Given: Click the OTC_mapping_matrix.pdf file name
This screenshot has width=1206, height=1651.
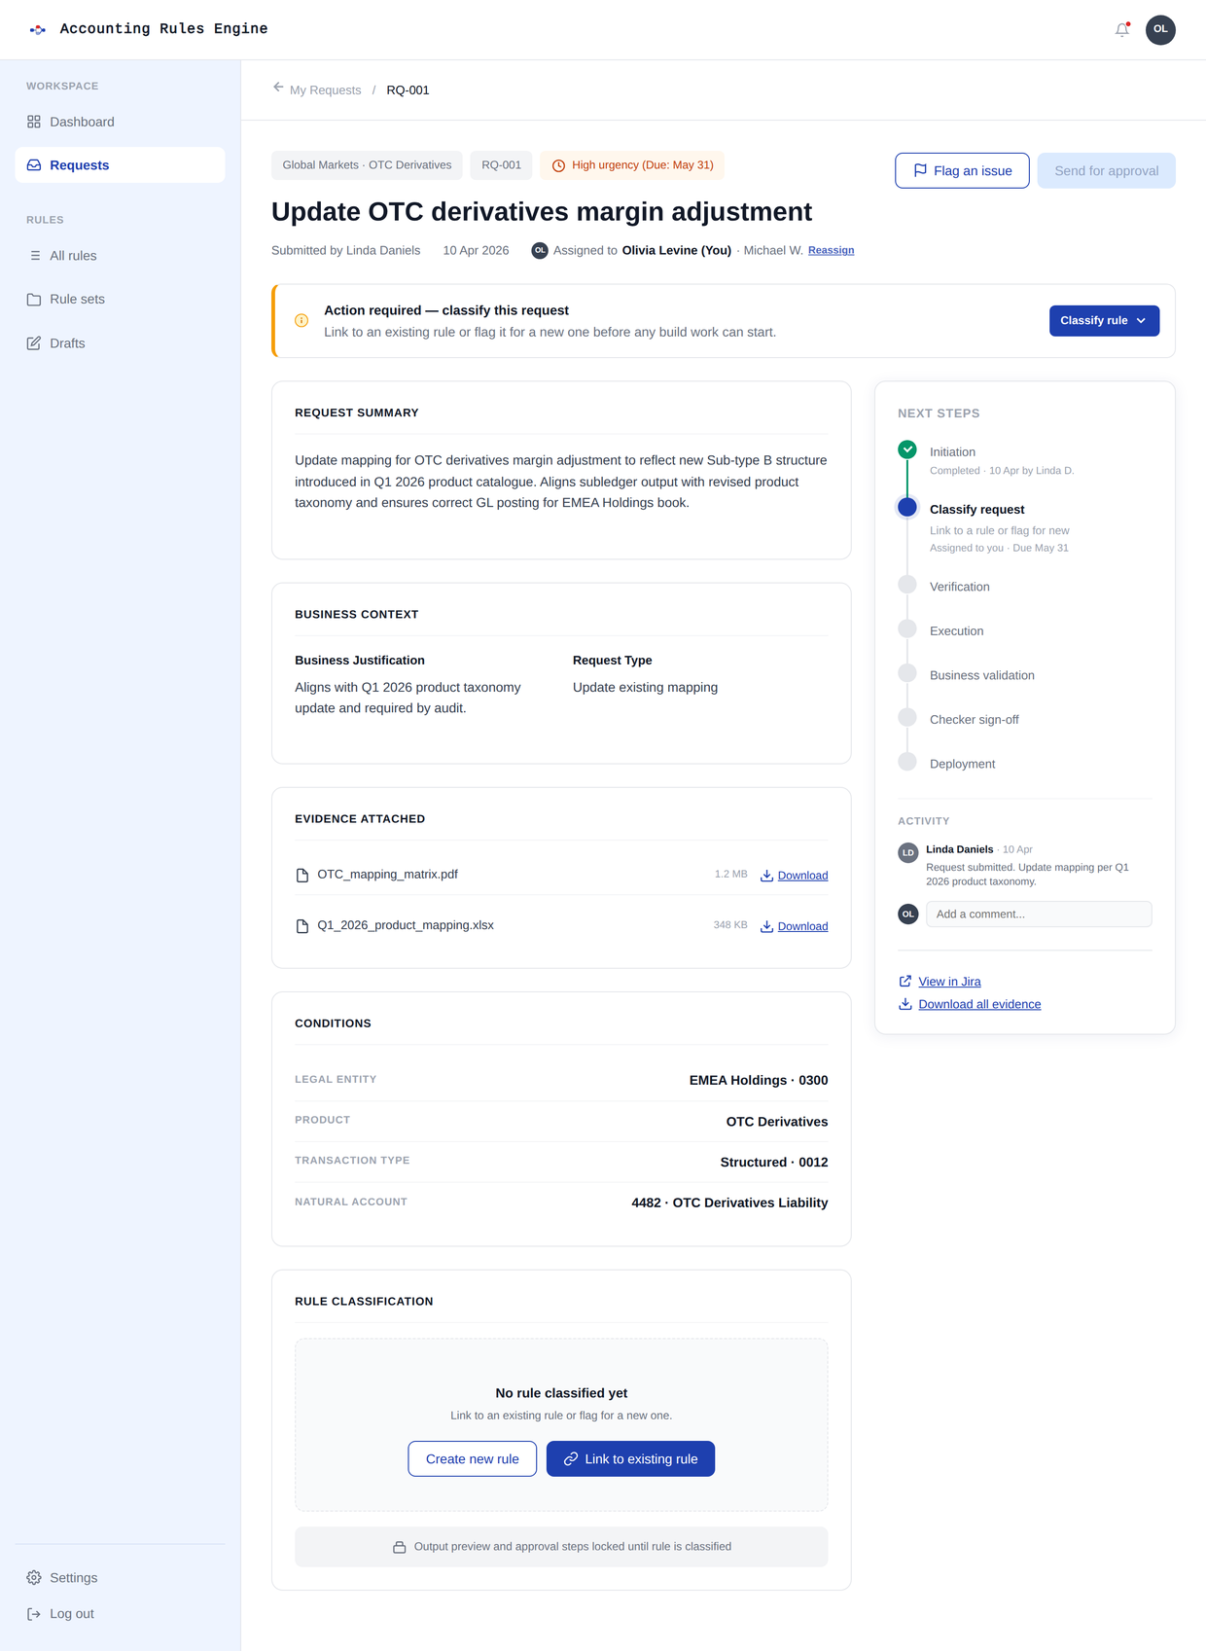Looking at the screenshot, I should [x=387, y=875].
